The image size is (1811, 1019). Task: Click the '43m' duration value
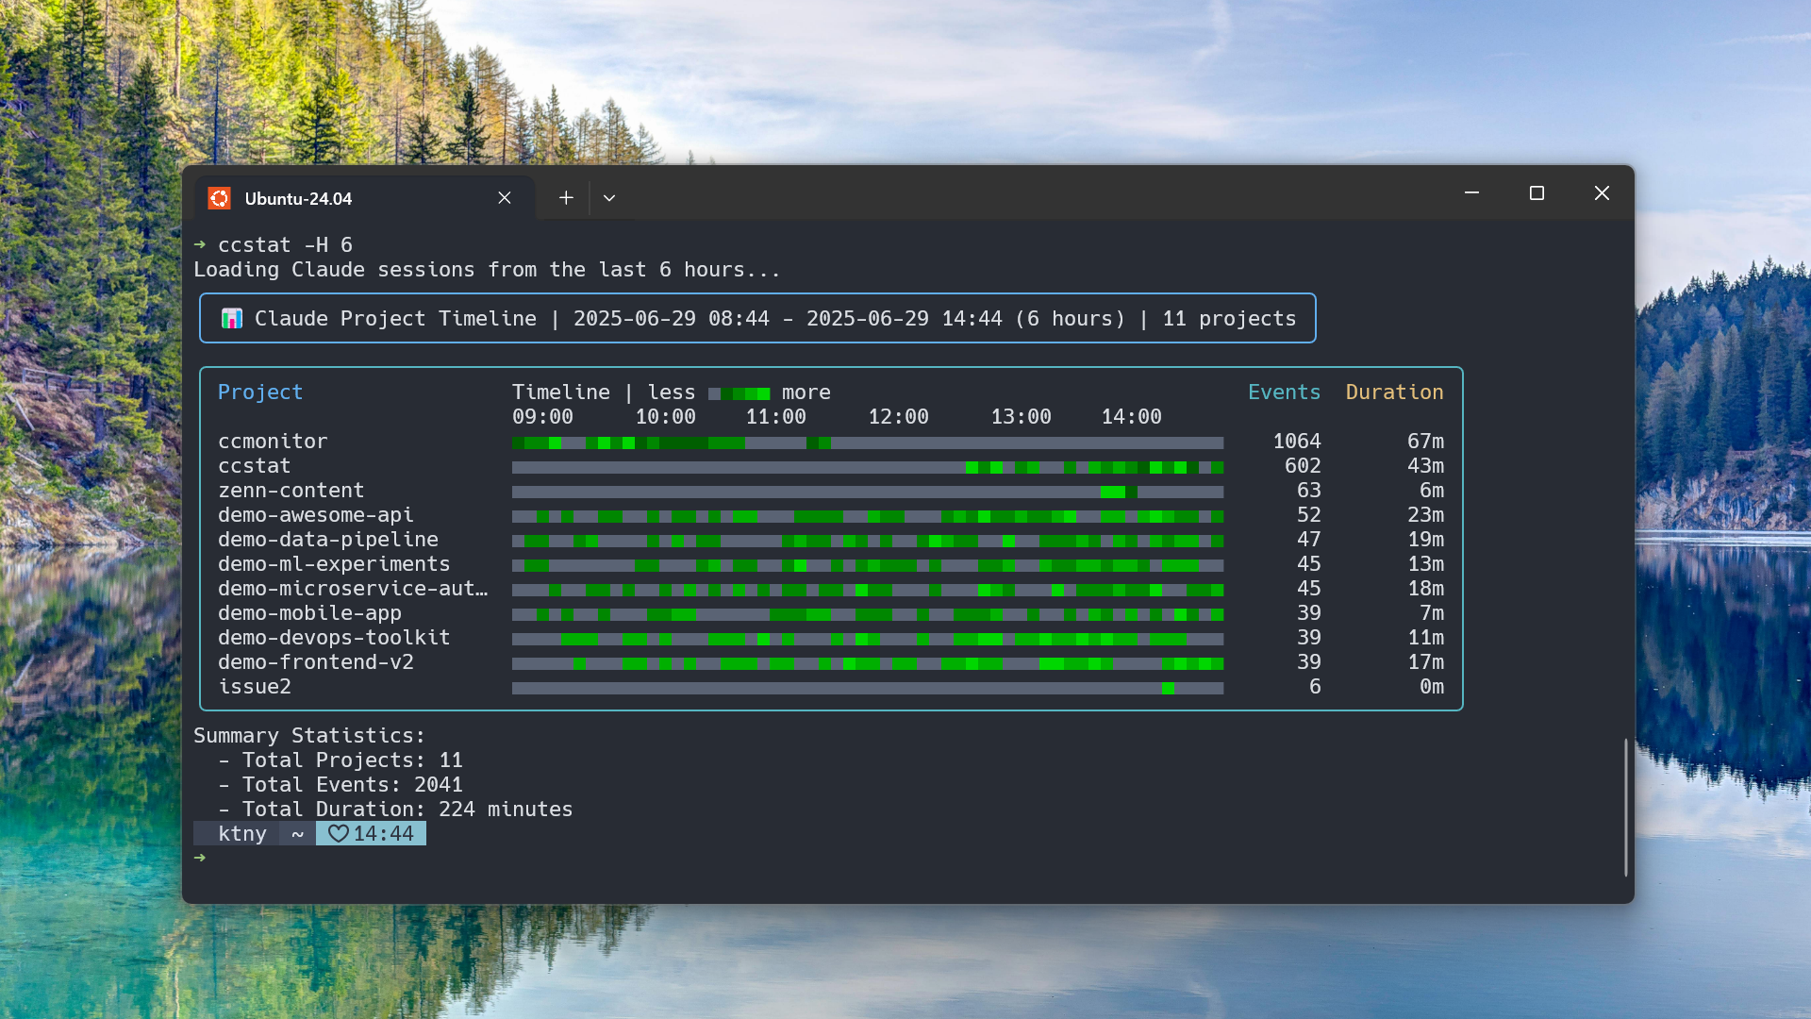[x=1425, y=466]
